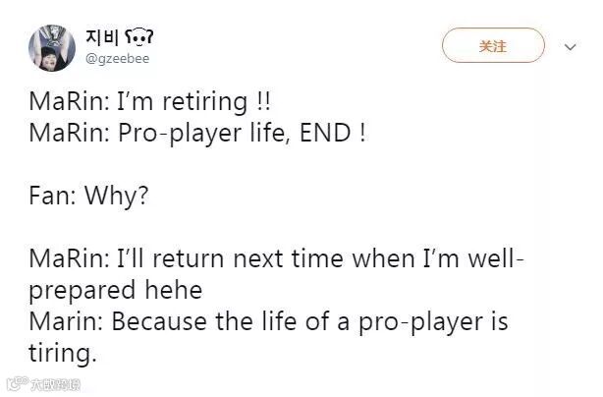603x397 pixels.
Task: Click the word "Why?" in the tweet
Action: (117, 196)
